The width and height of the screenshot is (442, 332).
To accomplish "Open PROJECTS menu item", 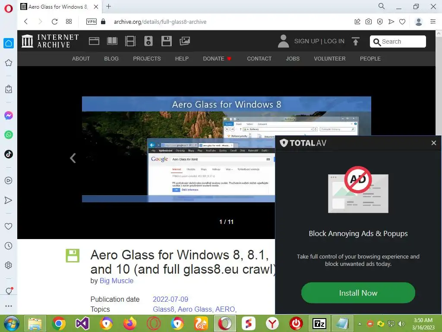I will pos(147,59).
